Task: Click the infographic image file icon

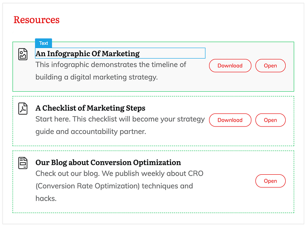Action: coord(23,54)
